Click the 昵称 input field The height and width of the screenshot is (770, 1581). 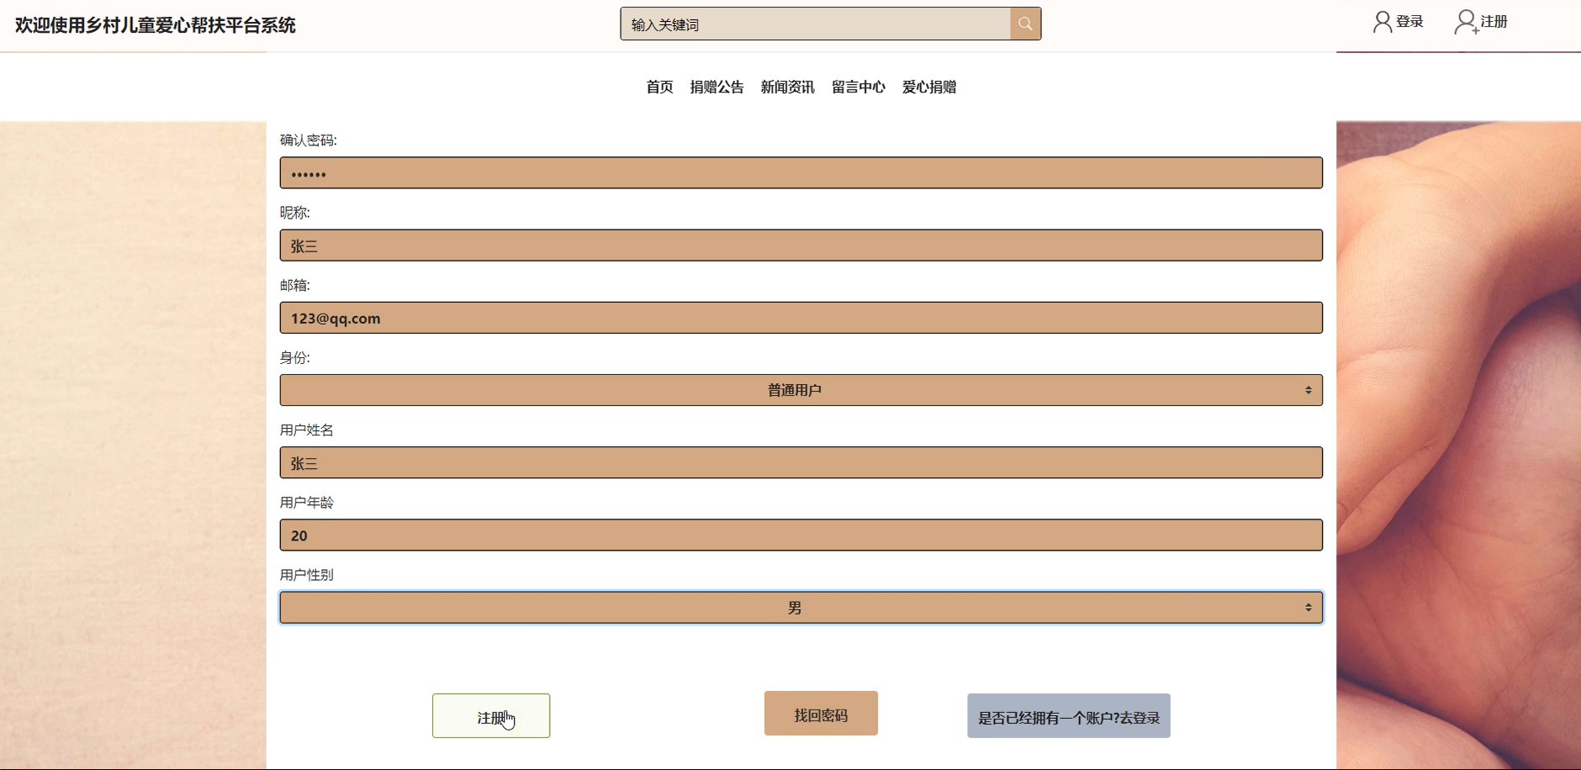coord(801,245)
